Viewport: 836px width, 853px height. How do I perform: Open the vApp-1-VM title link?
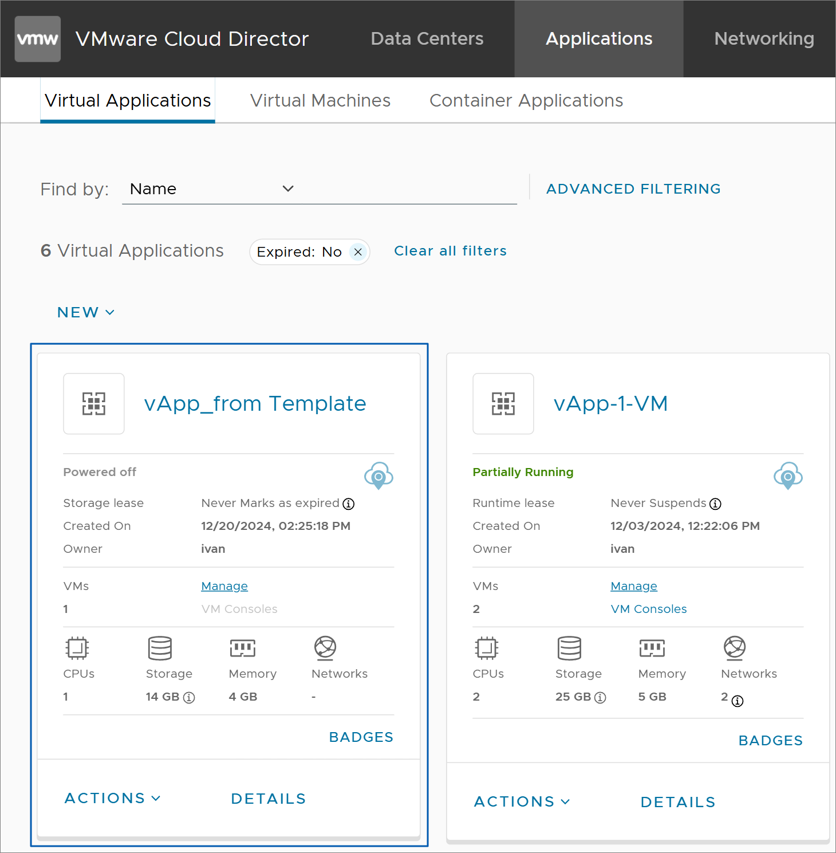[x=611, y=404]
